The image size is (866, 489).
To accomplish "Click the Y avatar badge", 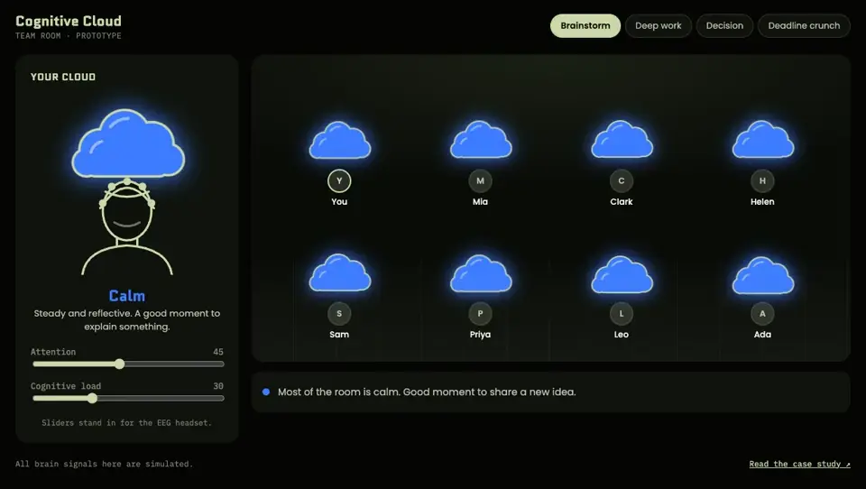I will (339, 180).
